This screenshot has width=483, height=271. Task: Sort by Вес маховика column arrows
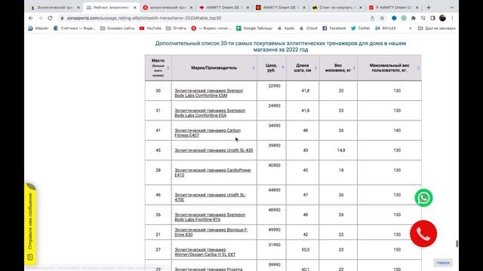point(354,68)
